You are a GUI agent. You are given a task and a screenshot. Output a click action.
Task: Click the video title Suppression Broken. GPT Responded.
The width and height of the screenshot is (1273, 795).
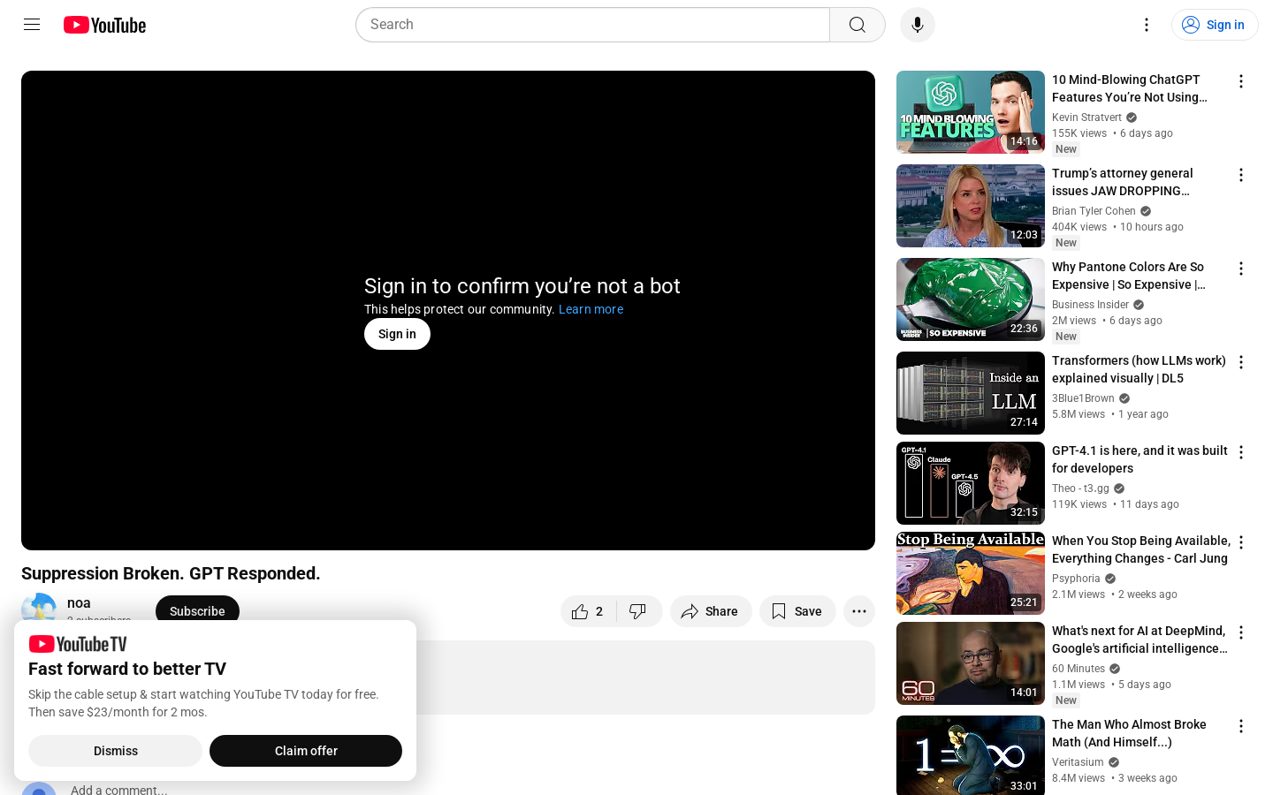[171, 573]
